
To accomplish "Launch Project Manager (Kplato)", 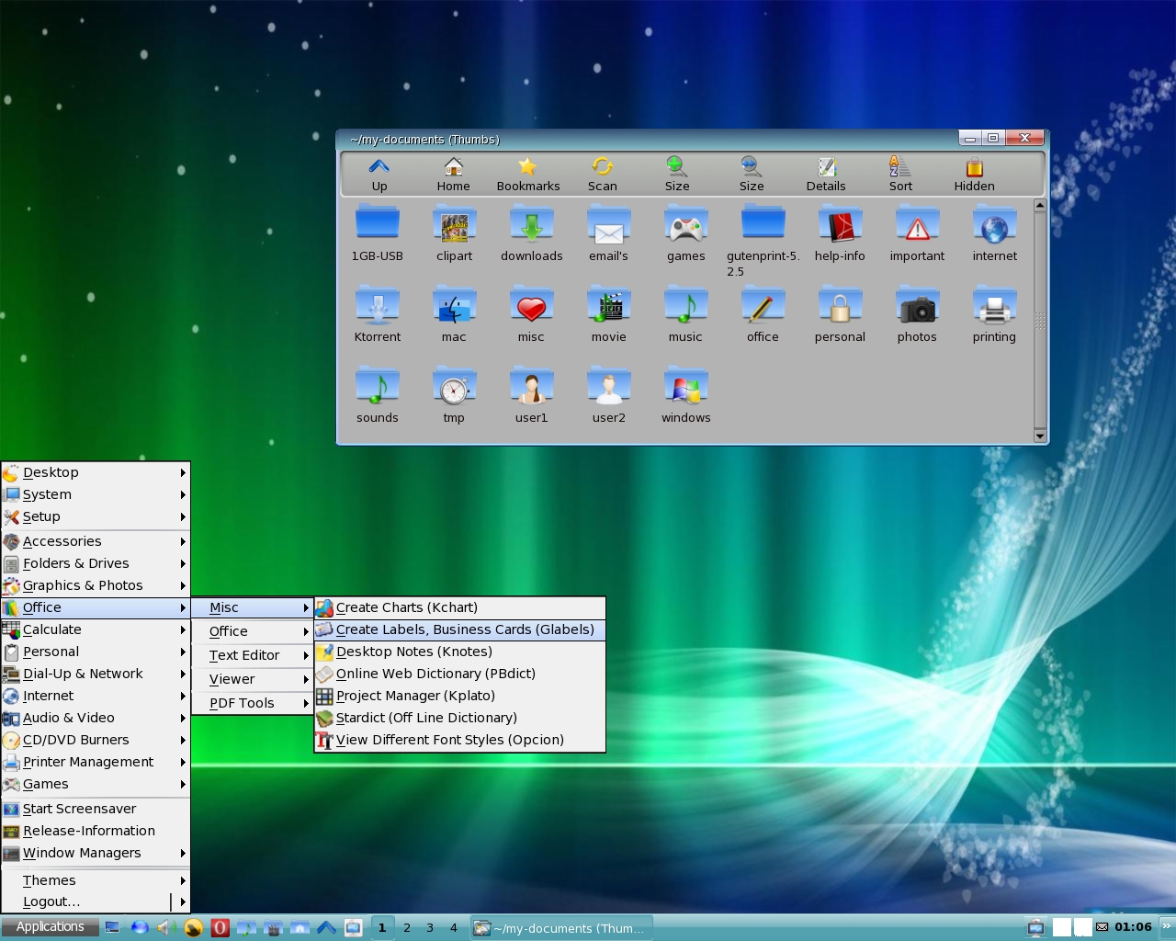I will [459, 696].
